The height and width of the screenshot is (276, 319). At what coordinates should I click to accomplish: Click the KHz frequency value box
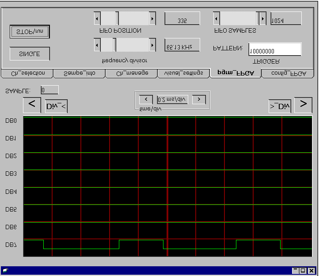182,45
